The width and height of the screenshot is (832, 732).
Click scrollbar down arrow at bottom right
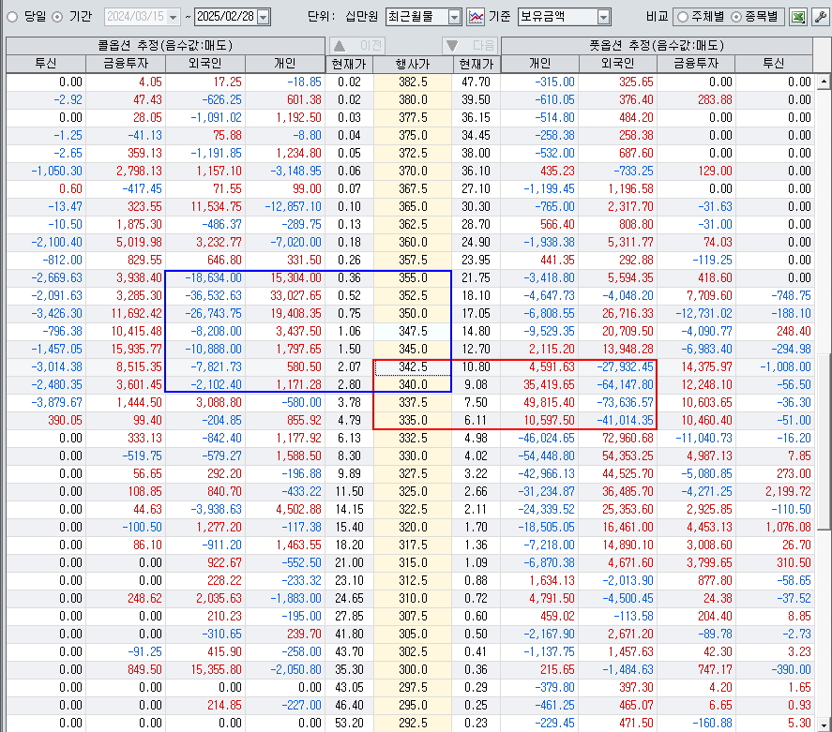tap(824, 725)
